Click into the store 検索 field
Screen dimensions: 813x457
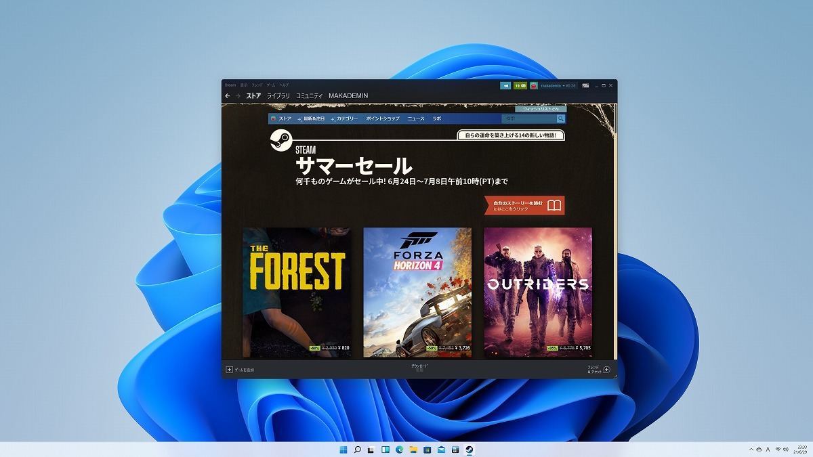click(528, 118)
